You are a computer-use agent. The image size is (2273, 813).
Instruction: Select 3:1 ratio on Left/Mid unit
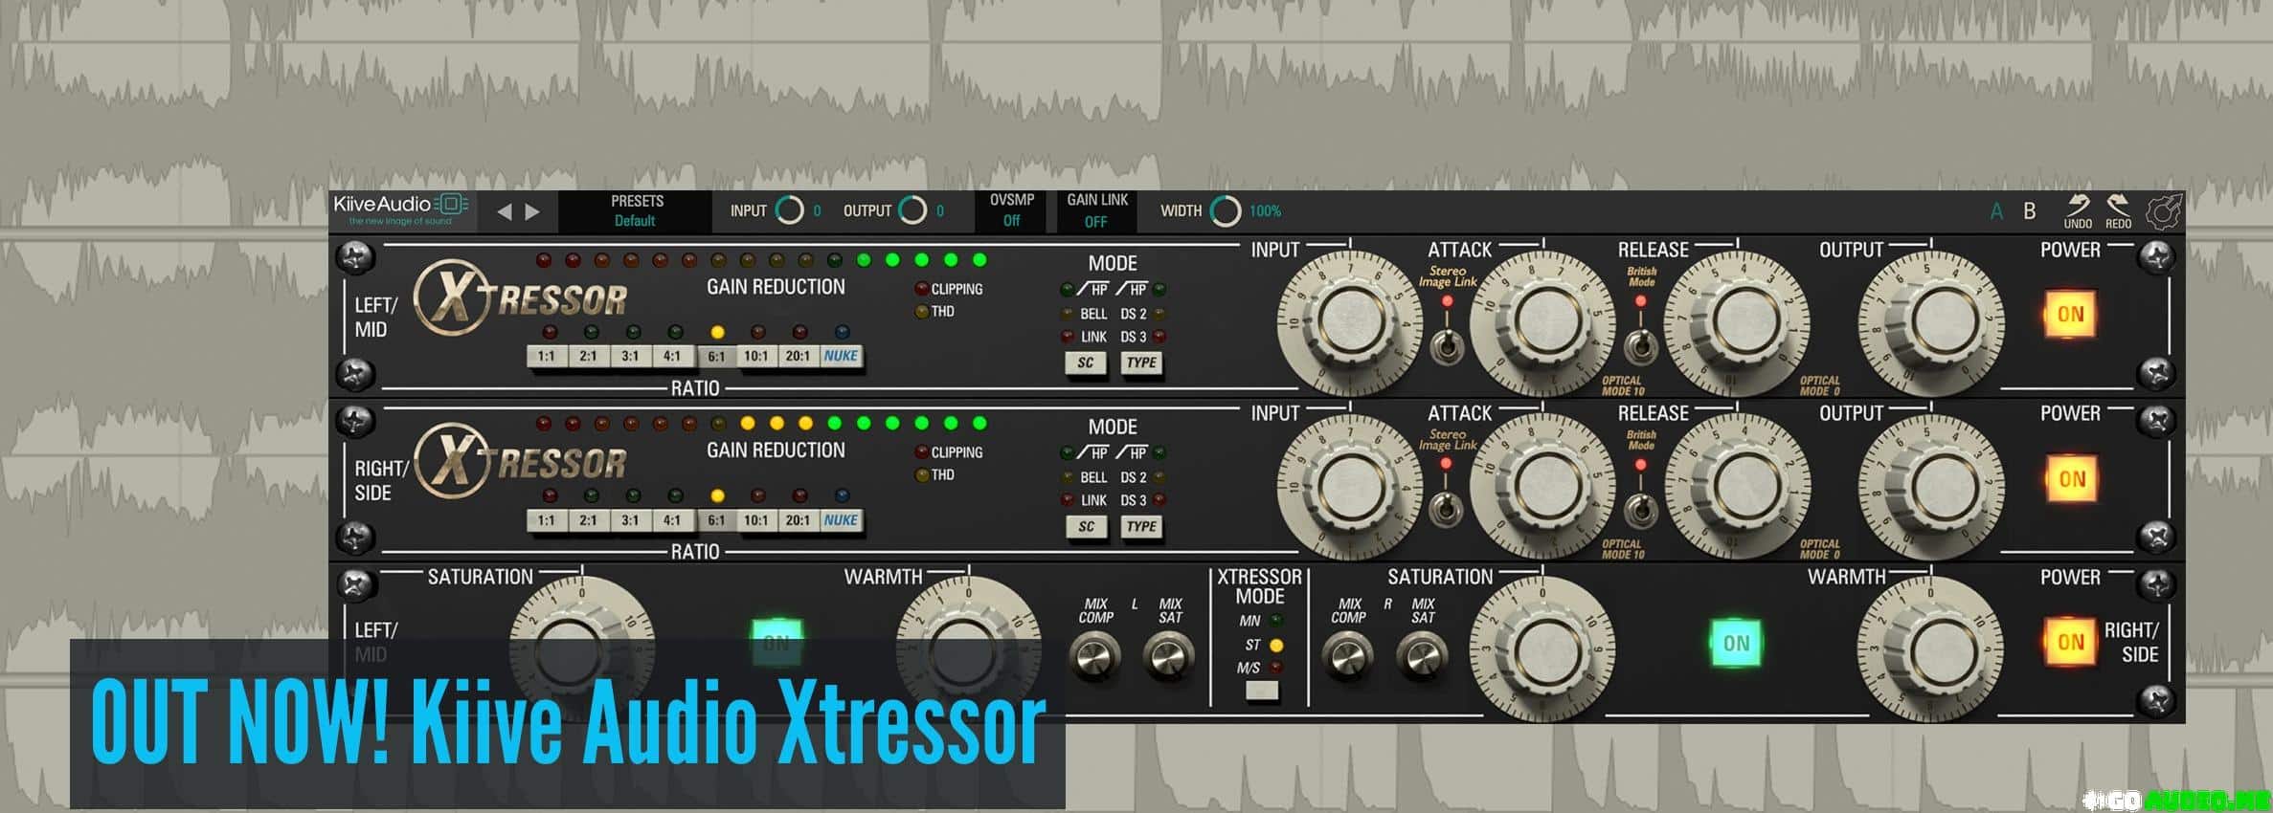point(630,357)
